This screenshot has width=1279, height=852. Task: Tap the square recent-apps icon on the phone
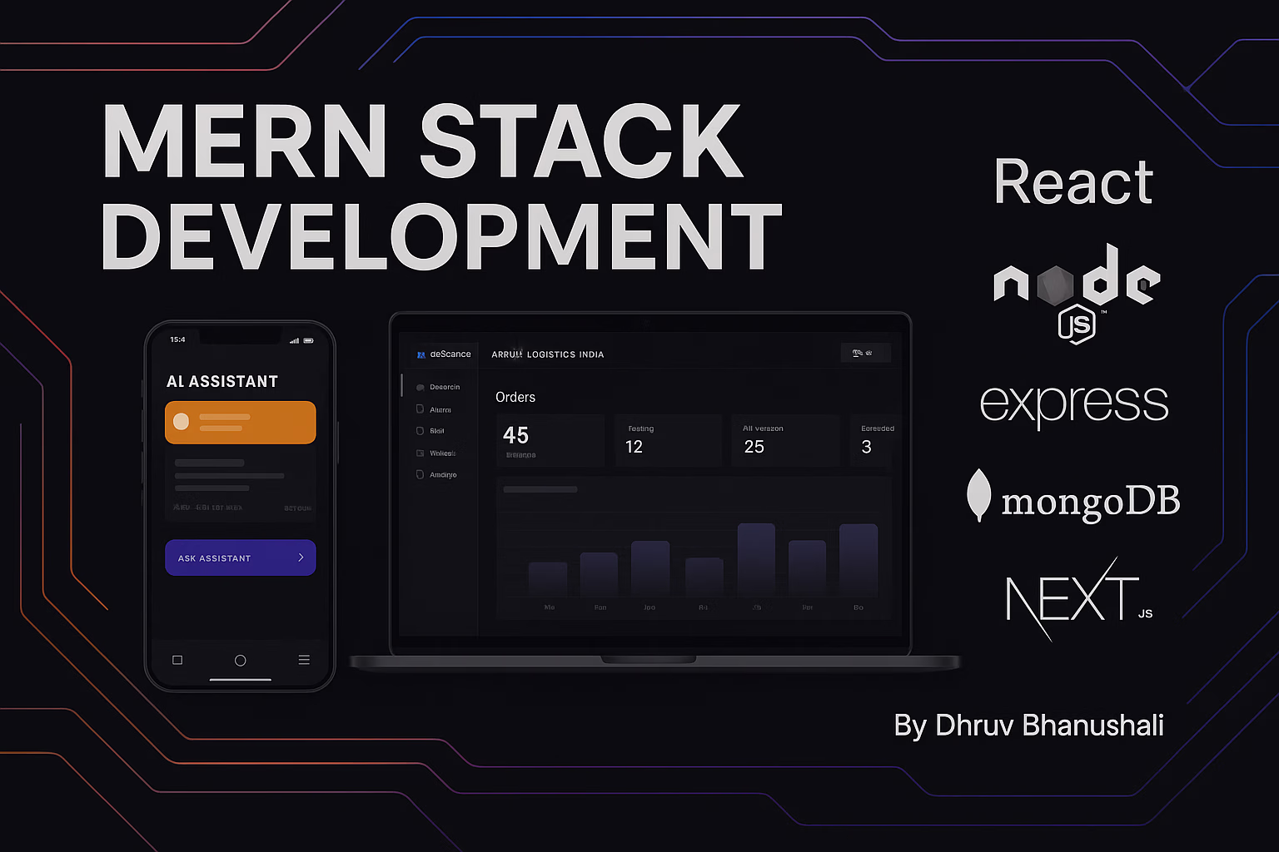[177, 659]
